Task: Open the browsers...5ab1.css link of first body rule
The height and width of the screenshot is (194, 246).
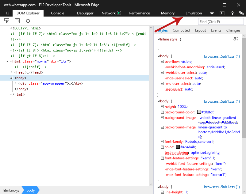Action: pyautogui.click(x=222, y=56)
